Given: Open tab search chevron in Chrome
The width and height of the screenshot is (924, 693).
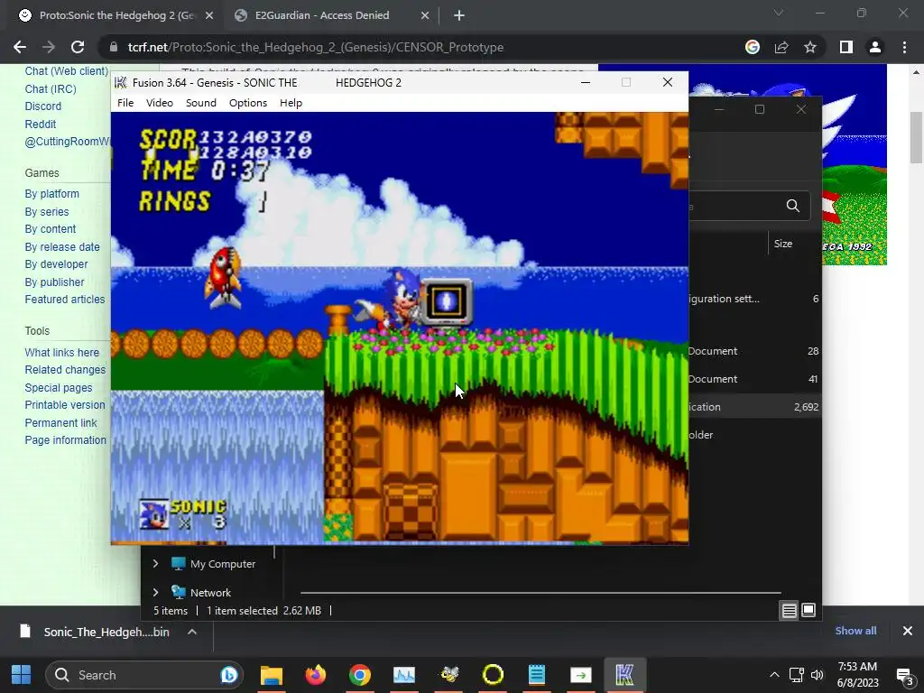Looking at the screenshot, I should coord(779,13).
